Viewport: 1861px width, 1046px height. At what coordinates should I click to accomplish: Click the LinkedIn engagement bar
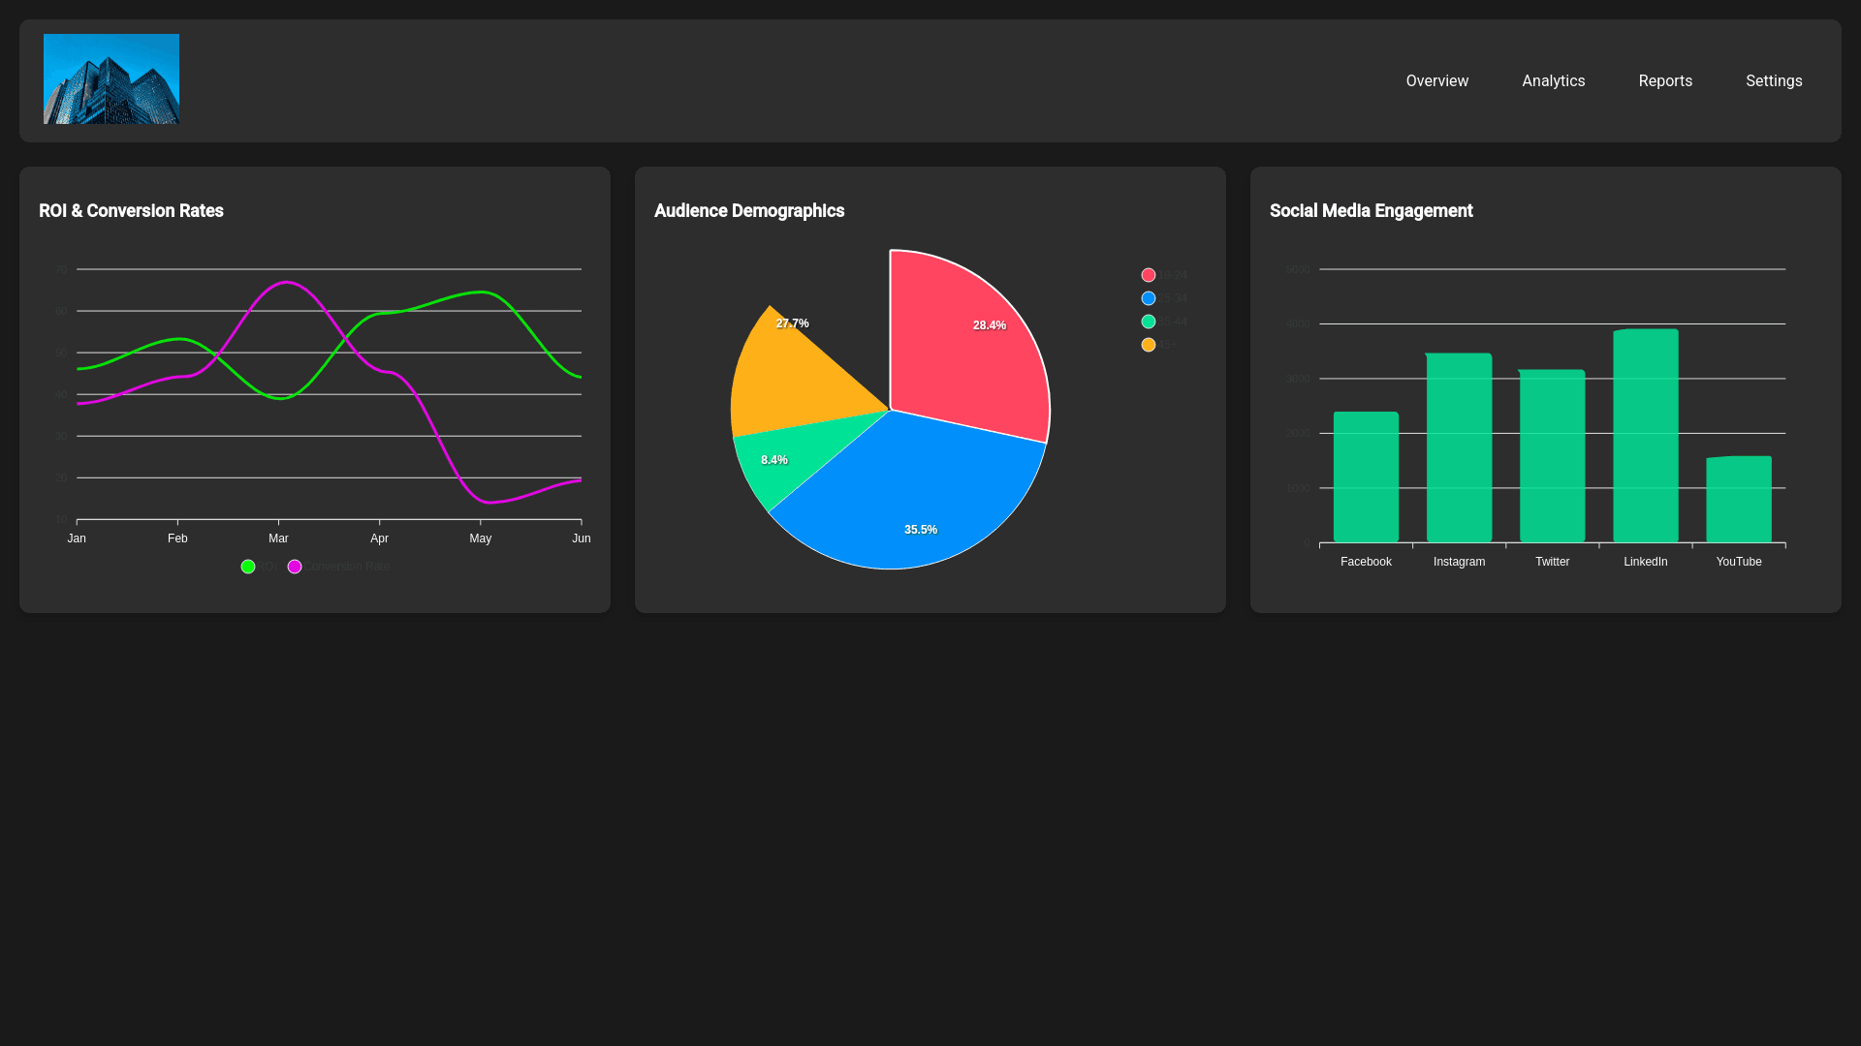point(1645,436)
